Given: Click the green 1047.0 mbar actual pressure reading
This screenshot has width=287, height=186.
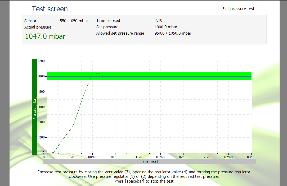Looking at the screenshot, I should [x=45, y=36].
